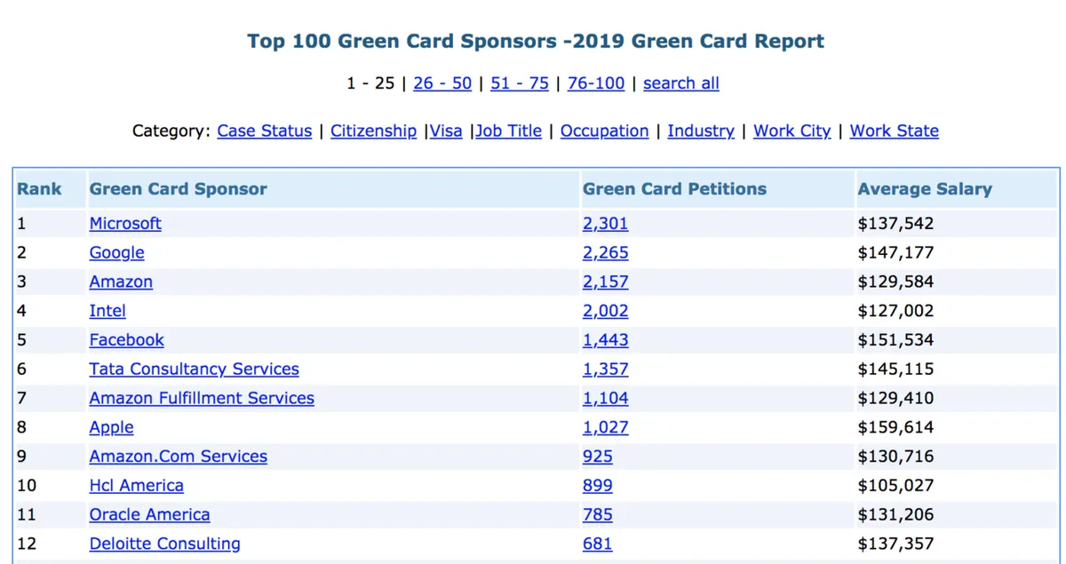The image size is (1066, 564).
Task: Open the Visa category filter
Action: tap(445, 131)
